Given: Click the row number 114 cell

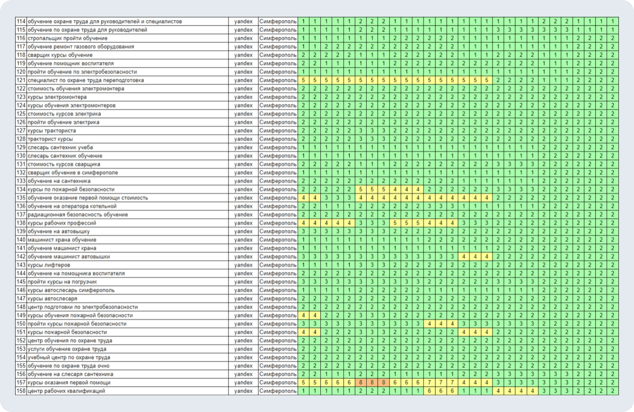Looking at the screenshot, I should pyautogui.click(x=21, y=22).
